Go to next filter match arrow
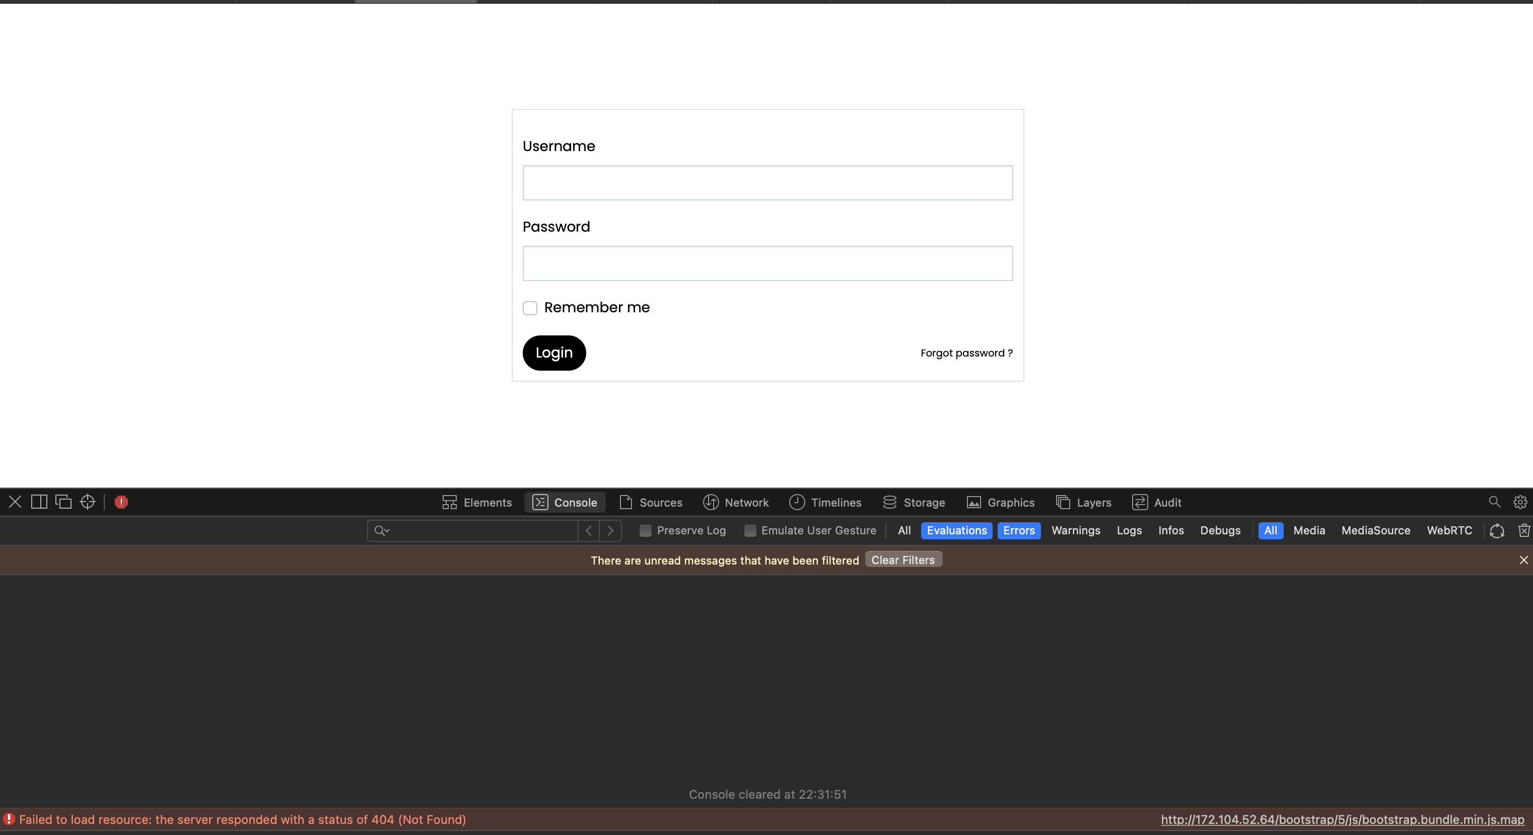The image size is (1533, 835). (610, 530)
